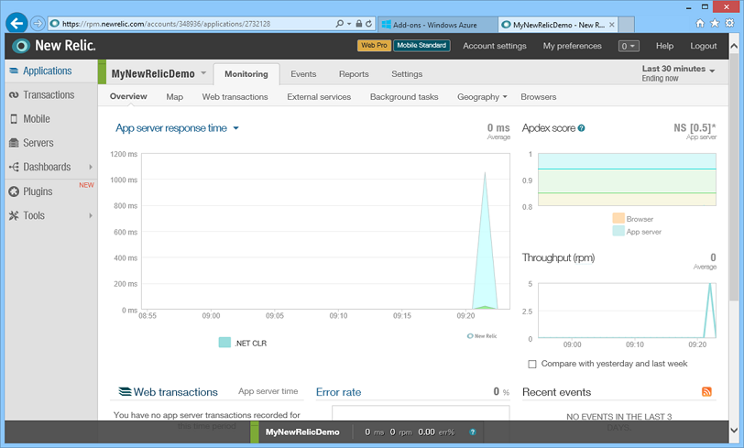744x448 pixels.
Task: Open the notifications 0 dropdown
Action: (x=629, y=46)
